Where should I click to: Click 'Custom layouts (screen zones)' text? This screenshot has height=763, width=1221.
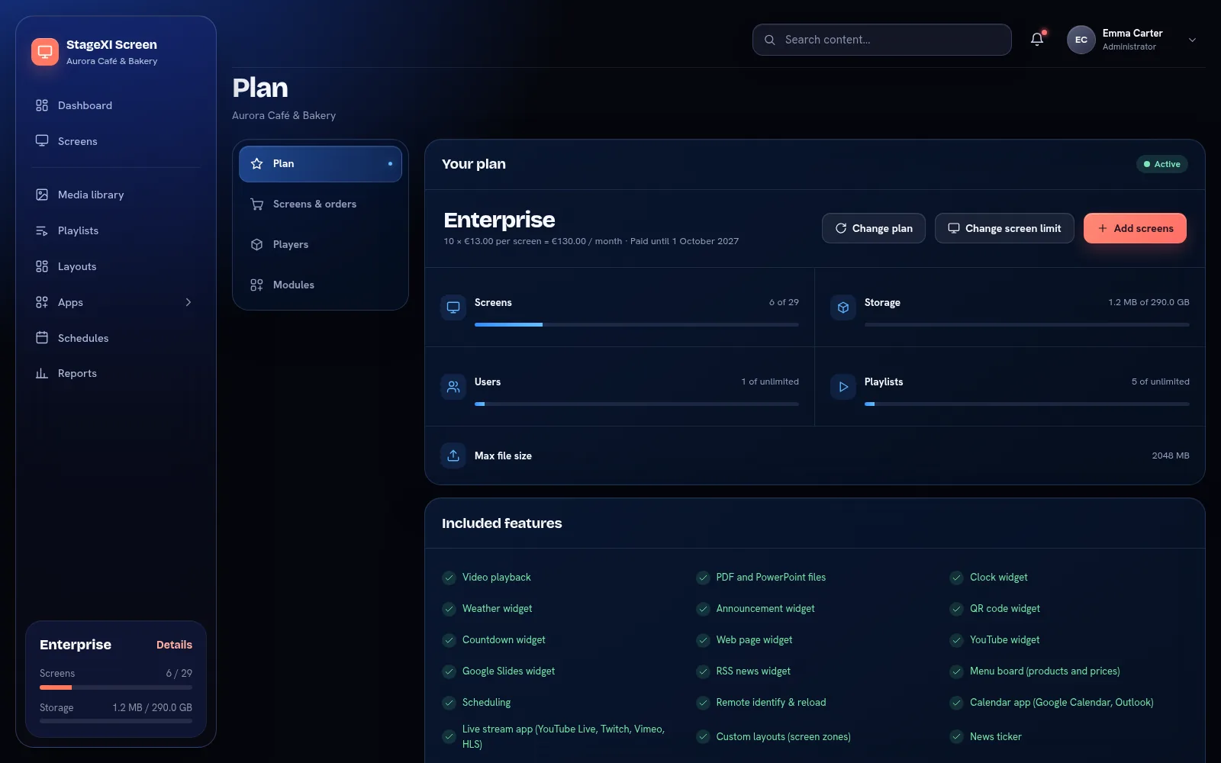[783, 736]
